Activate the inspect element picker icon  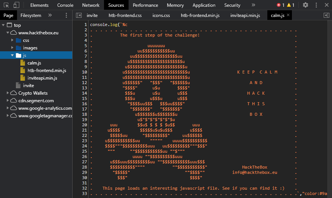click(x=6, y=5)
